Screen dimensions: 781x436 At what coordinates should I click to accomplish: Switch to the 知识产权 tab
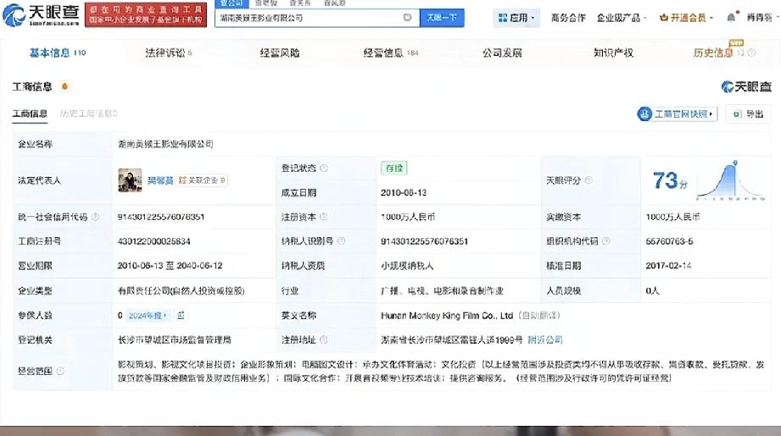[613, 52]
